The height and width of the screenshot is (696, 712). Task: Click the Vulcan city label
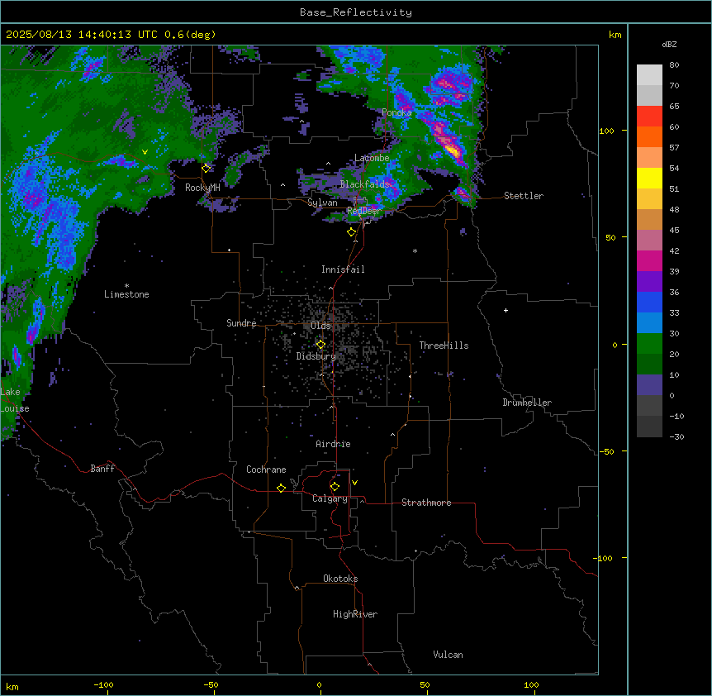pyautogui.click(x=449, y=655)
